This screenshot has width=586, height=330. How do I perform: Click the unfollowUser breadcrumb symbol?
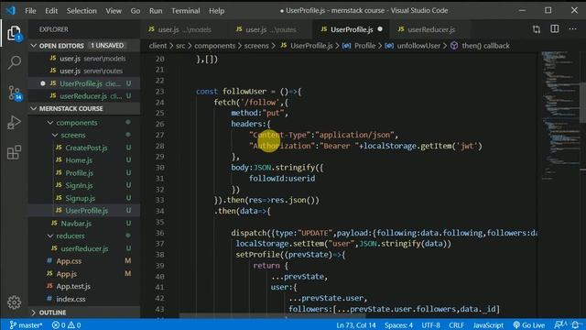pyautogui.click(x=418, y=46)
